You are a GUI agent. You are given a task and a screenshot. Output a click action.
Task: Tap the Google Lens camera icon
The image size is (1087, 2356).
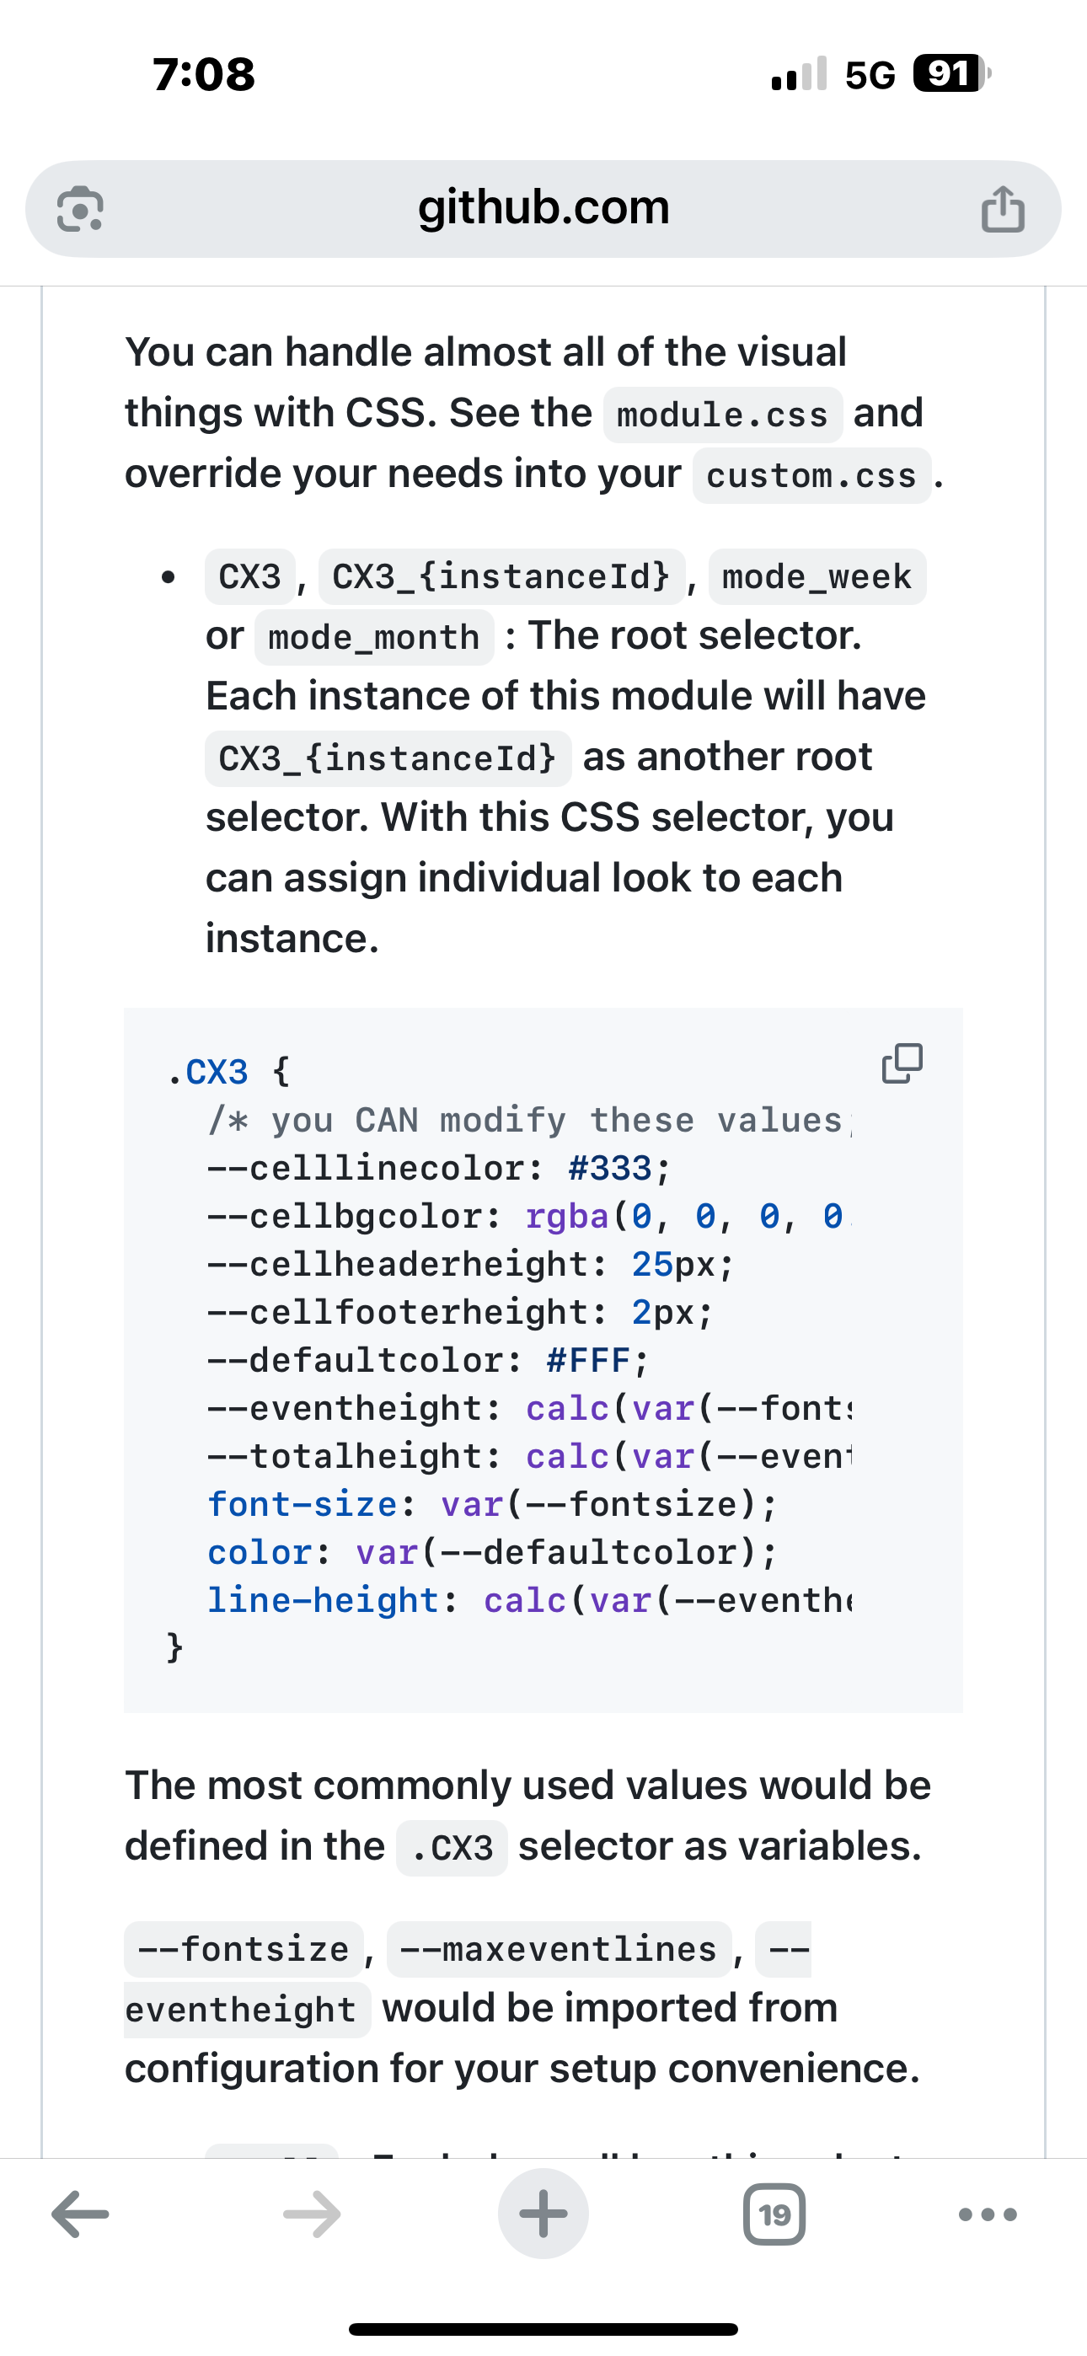tap(79, 208)
